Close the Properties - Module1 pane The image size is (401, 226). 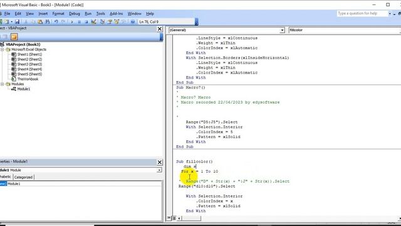tap(160, 162)
